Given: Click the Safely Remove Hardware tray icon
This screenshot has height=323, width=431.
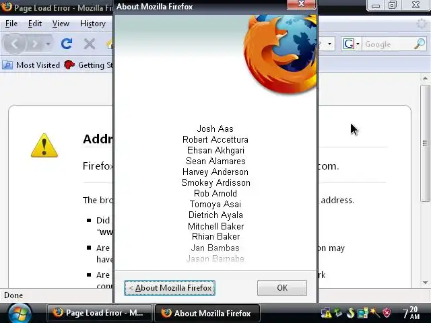Looking at the screenshot, I should point(338,313).
